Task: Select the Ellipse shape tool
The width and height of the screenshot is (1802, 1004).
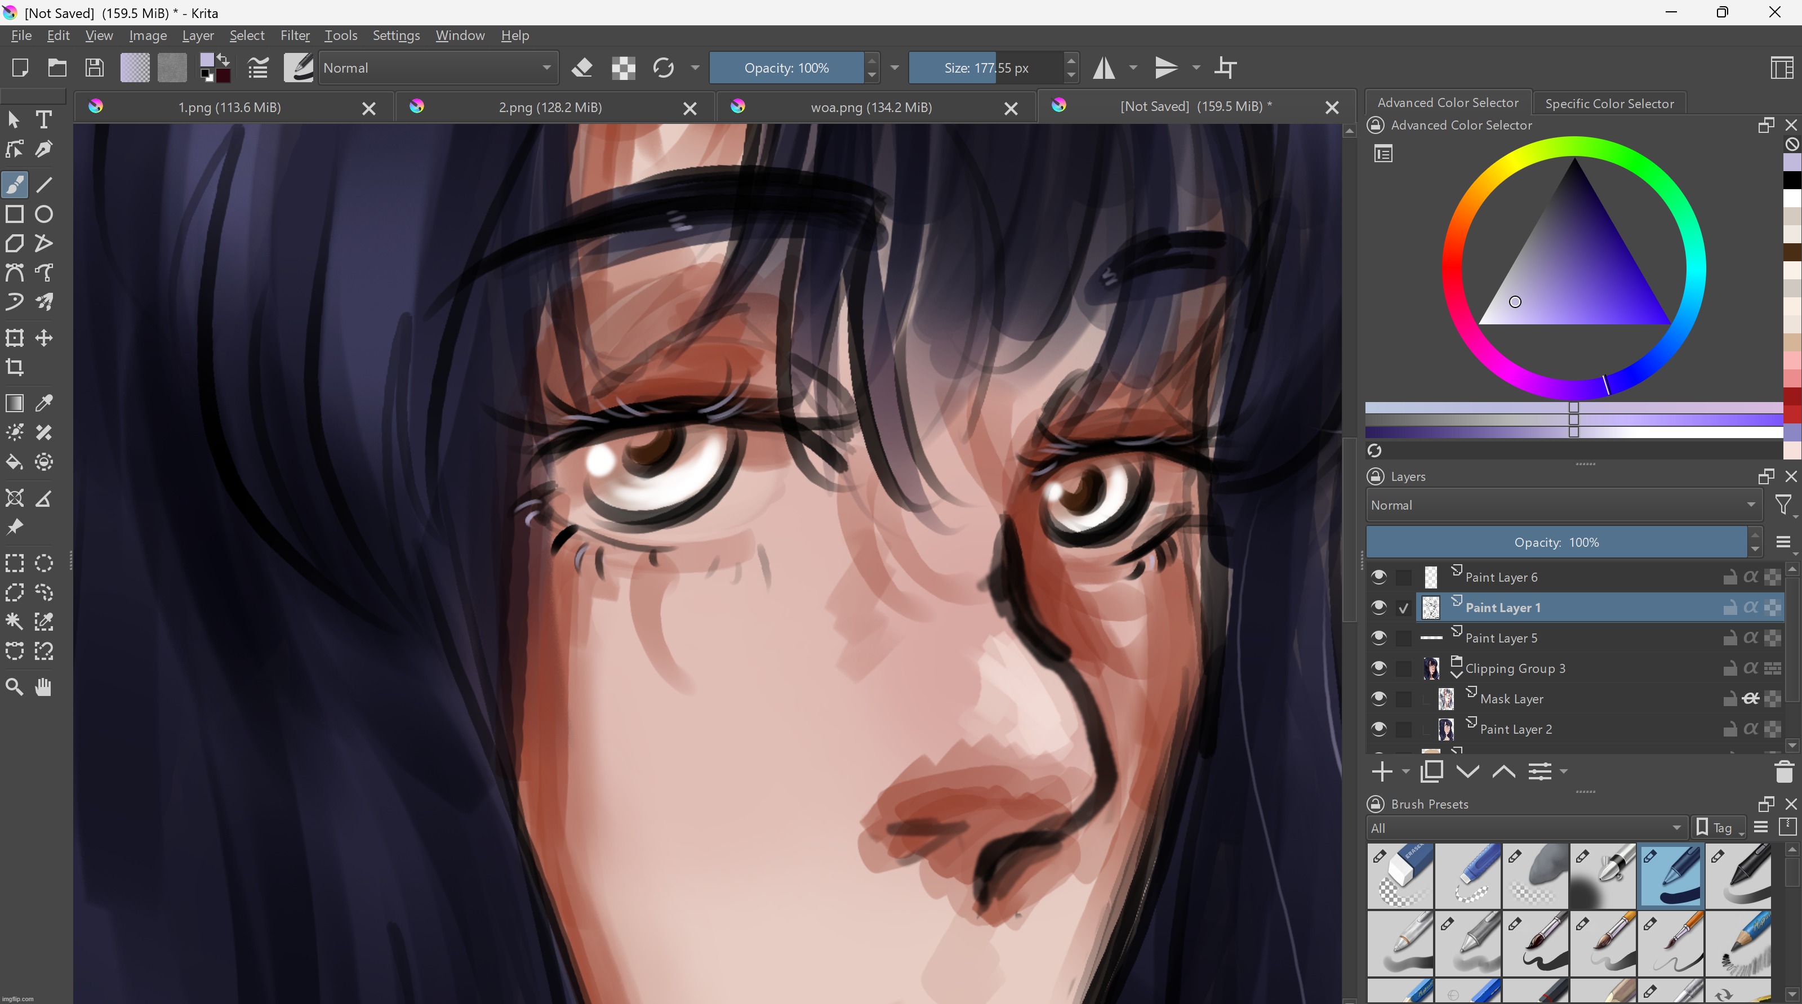Action: pyautogui.click(x=44, y=214)
